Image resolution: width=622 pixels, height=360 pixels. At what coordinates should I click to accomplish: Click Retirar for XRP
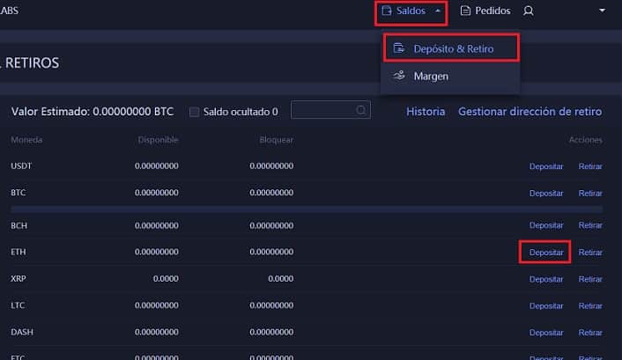click(590, 280)
